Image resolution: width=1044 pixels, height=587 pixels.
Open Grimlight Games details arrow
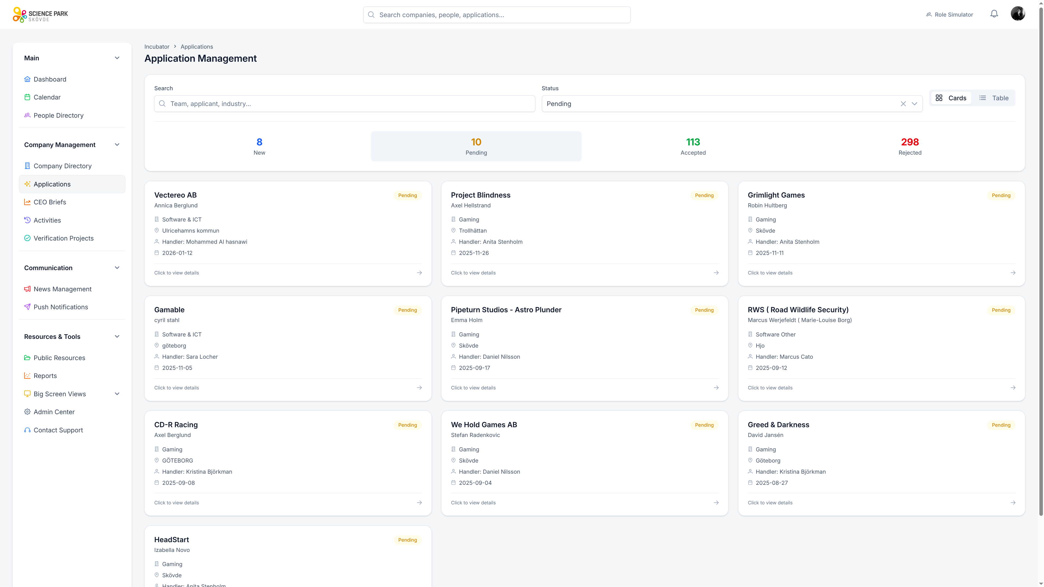[x=1013, y=273]
